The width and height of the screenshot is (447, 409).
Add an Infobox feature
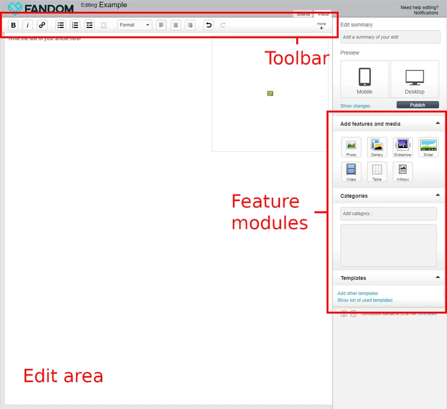coord(402,172)
